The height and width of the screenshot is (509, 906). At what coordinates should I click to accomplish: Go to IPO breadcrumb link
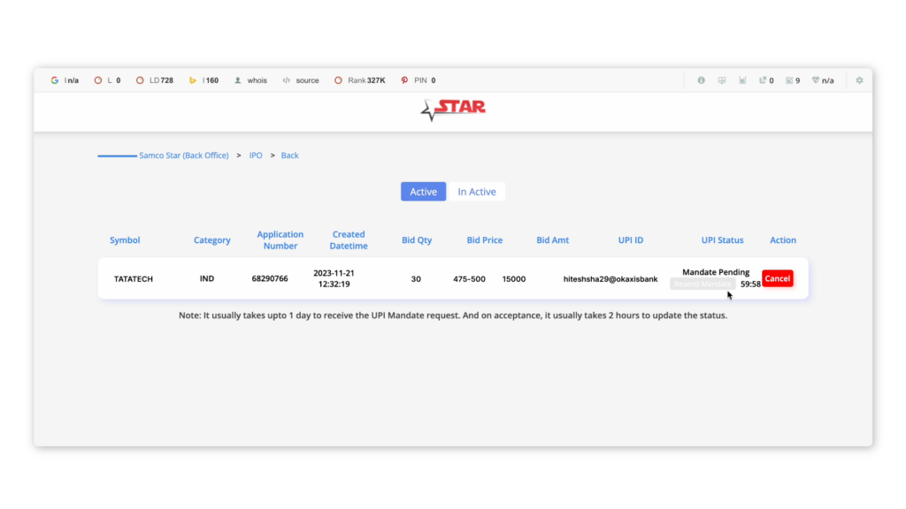click(255, 156)
